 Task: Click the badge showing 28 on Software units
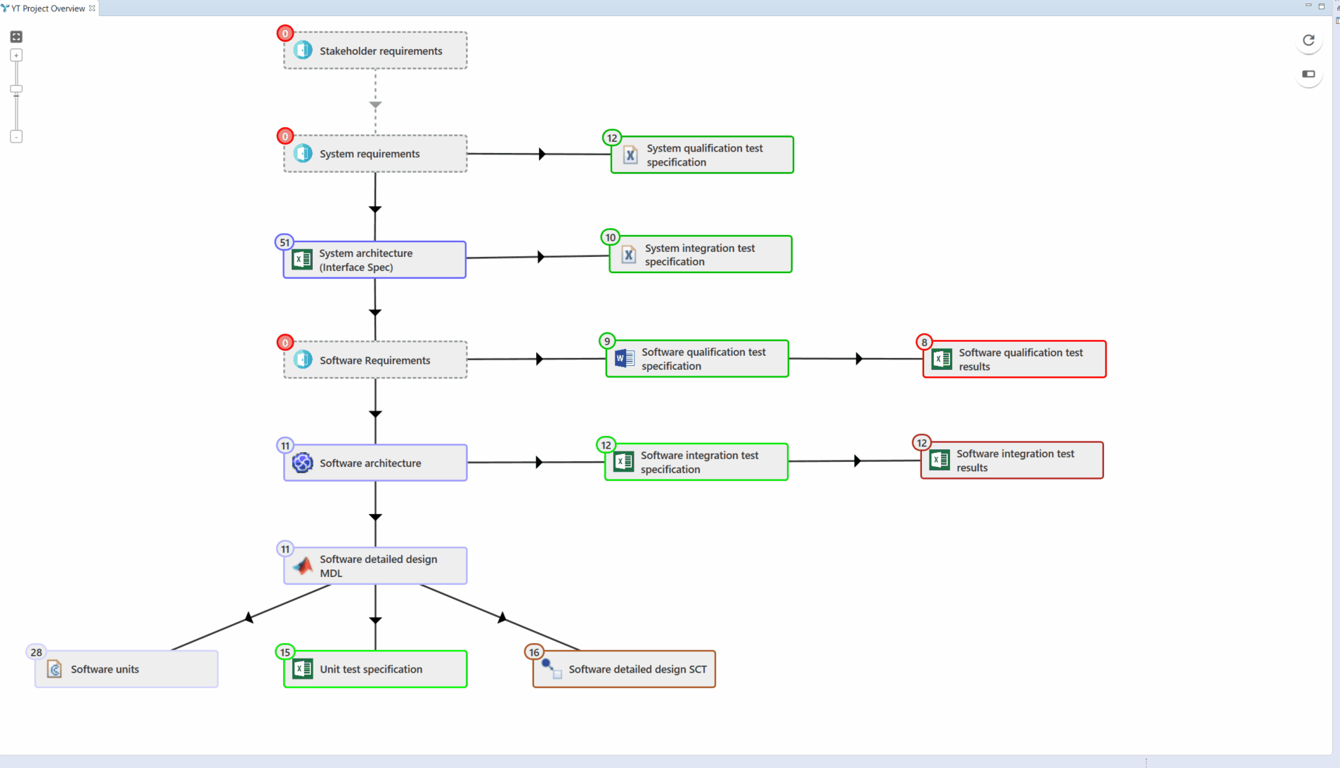point(36,652)
